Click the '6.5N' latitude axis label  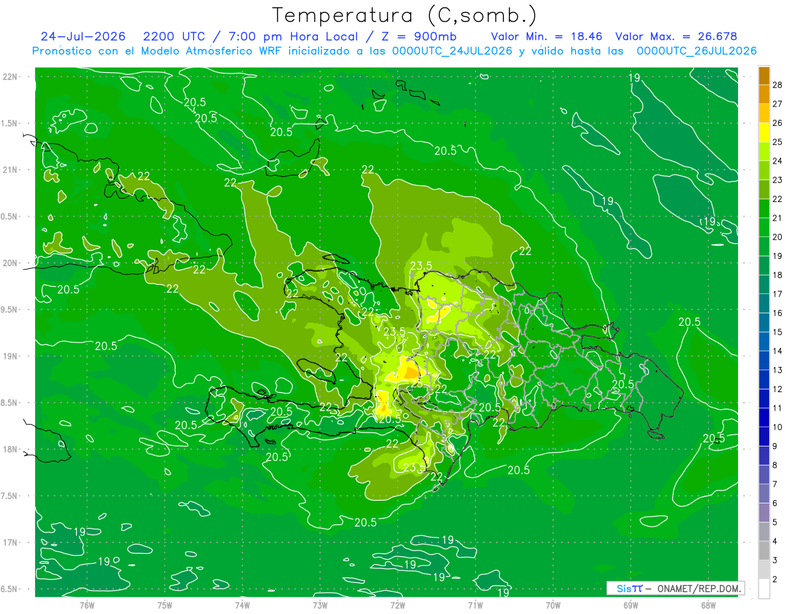[x=10, y=589]
